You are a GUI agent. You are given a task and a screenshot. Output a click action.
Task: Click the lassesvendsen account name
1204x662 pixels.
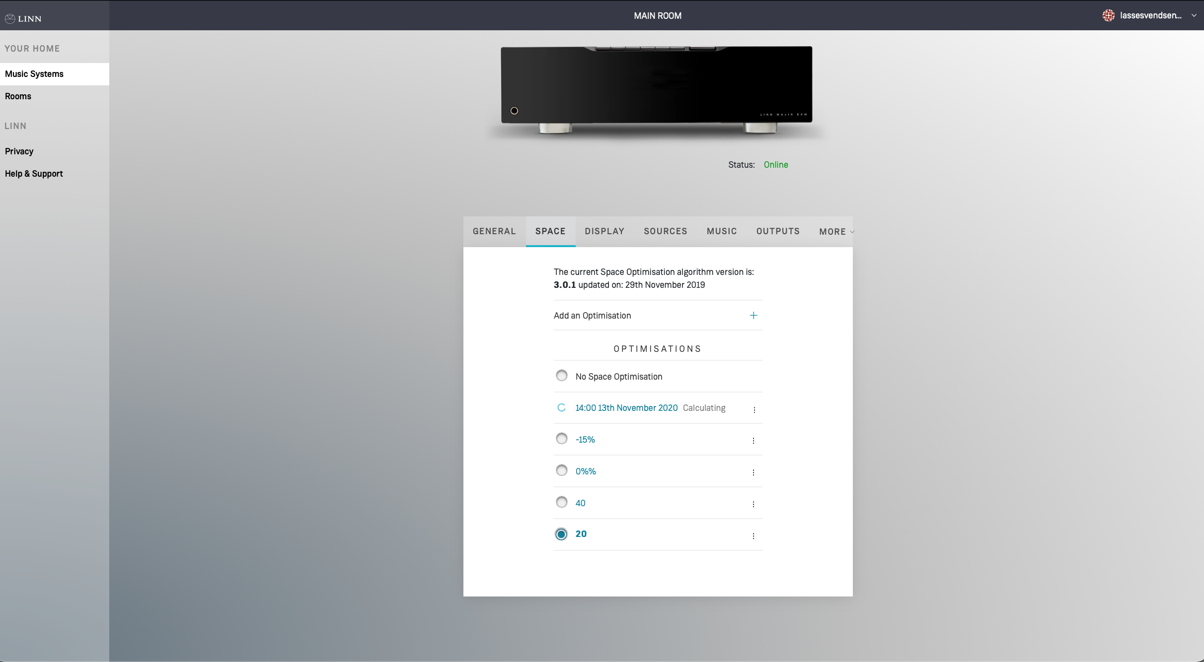coord(1151,15)
